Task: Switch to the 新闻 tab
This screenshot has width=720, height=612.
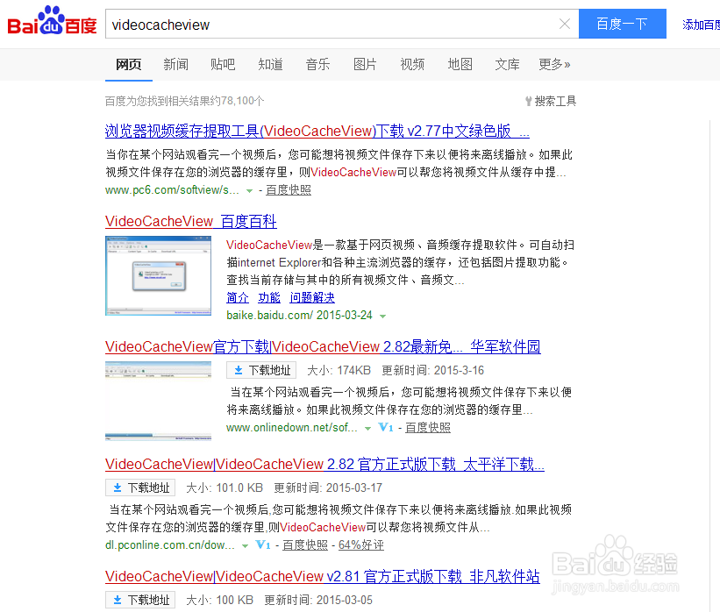Action: (176, 64)
